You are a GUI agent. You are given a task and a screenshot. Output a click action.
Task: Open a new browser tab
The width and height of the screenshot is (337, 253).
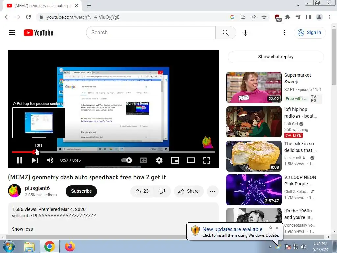(x=89, y=6)
